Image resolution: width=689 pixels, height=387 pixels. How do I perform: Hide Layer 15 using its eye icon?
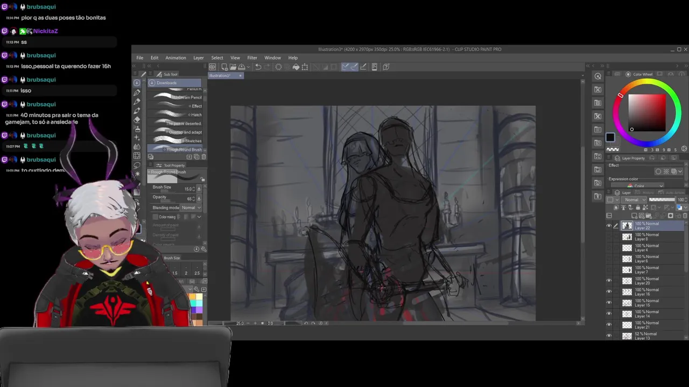[609, 303]
